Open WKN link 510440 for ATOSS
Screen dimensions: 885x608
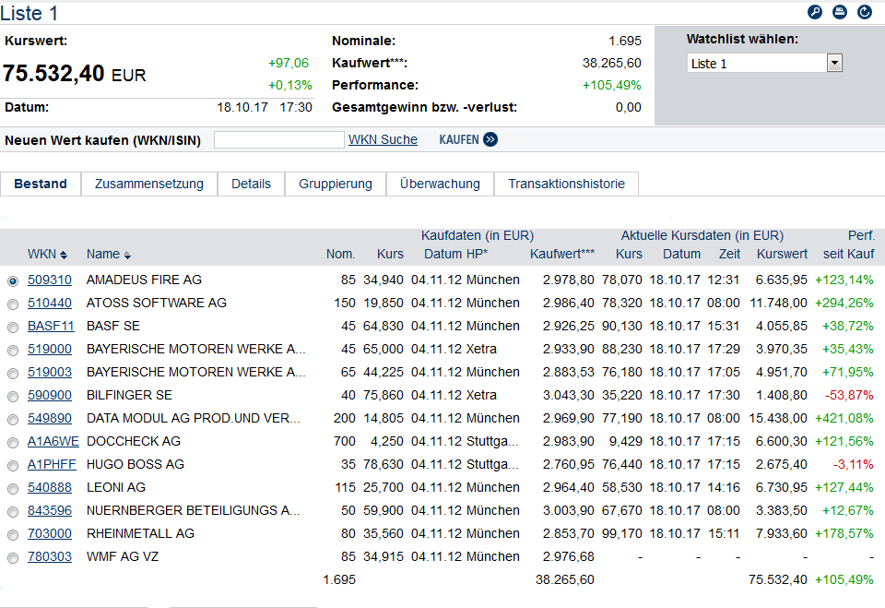coord(50,303)
